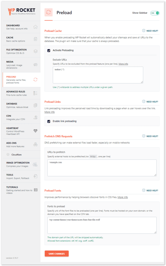
Task: Click the version 3.15.7 text
Action: (12, 258)
